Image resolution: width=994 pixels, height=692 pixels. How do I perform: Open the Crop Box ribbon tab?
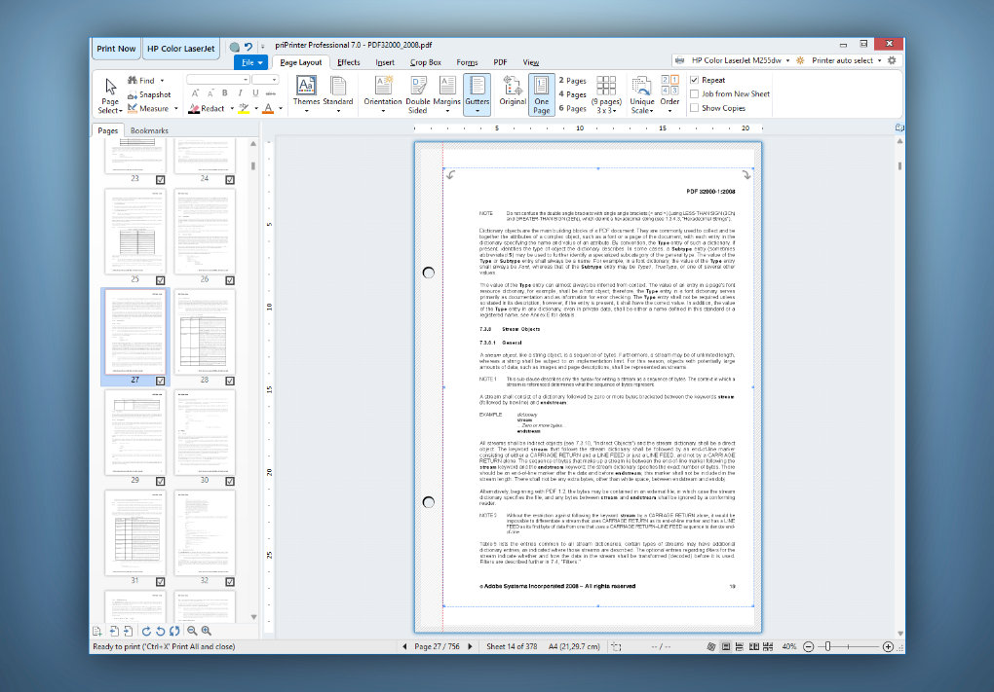click(425, 62)
